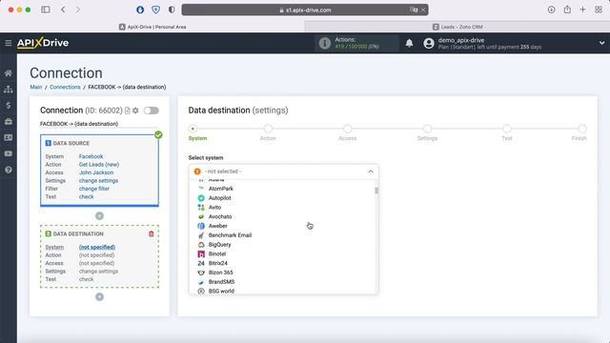Open the help question-mark sidebar icon

coord(9,170)
